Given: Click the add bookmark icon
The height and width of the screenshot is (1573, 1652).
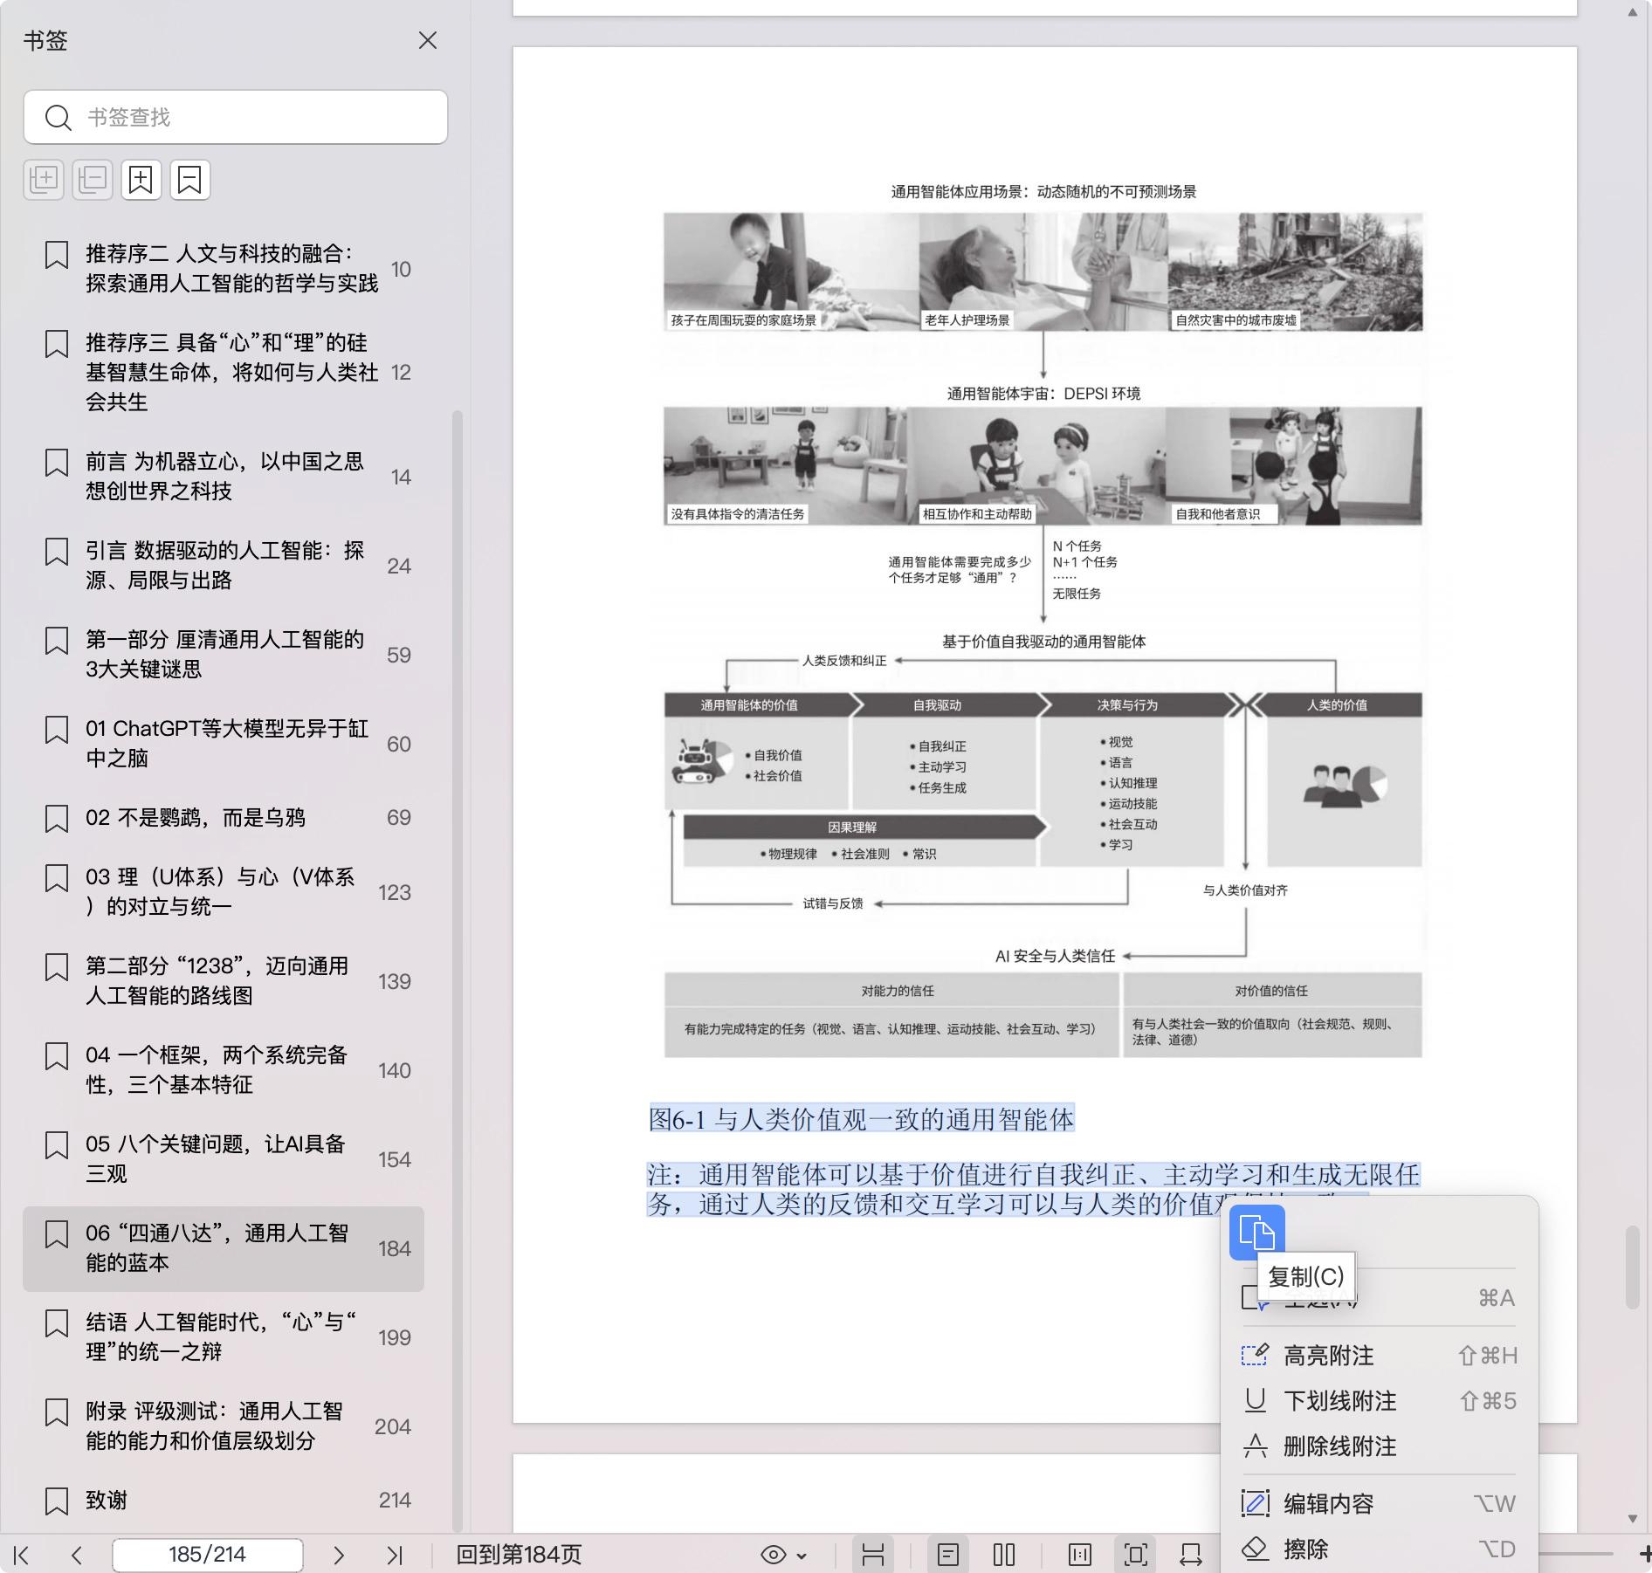Looking at the screenshot, I should (141, 180).
